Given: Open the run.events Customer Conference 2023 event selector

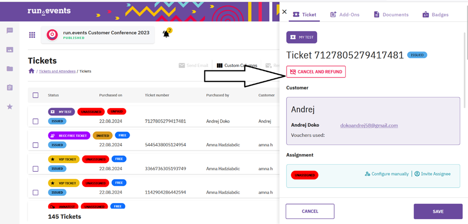Looking at the screenshot, I should tap(97, 35).
